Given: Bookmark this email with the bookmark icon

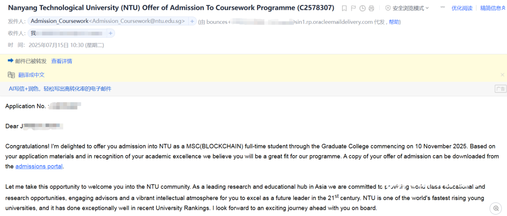Looking at the screenshot, I should (x=345, y=8).
